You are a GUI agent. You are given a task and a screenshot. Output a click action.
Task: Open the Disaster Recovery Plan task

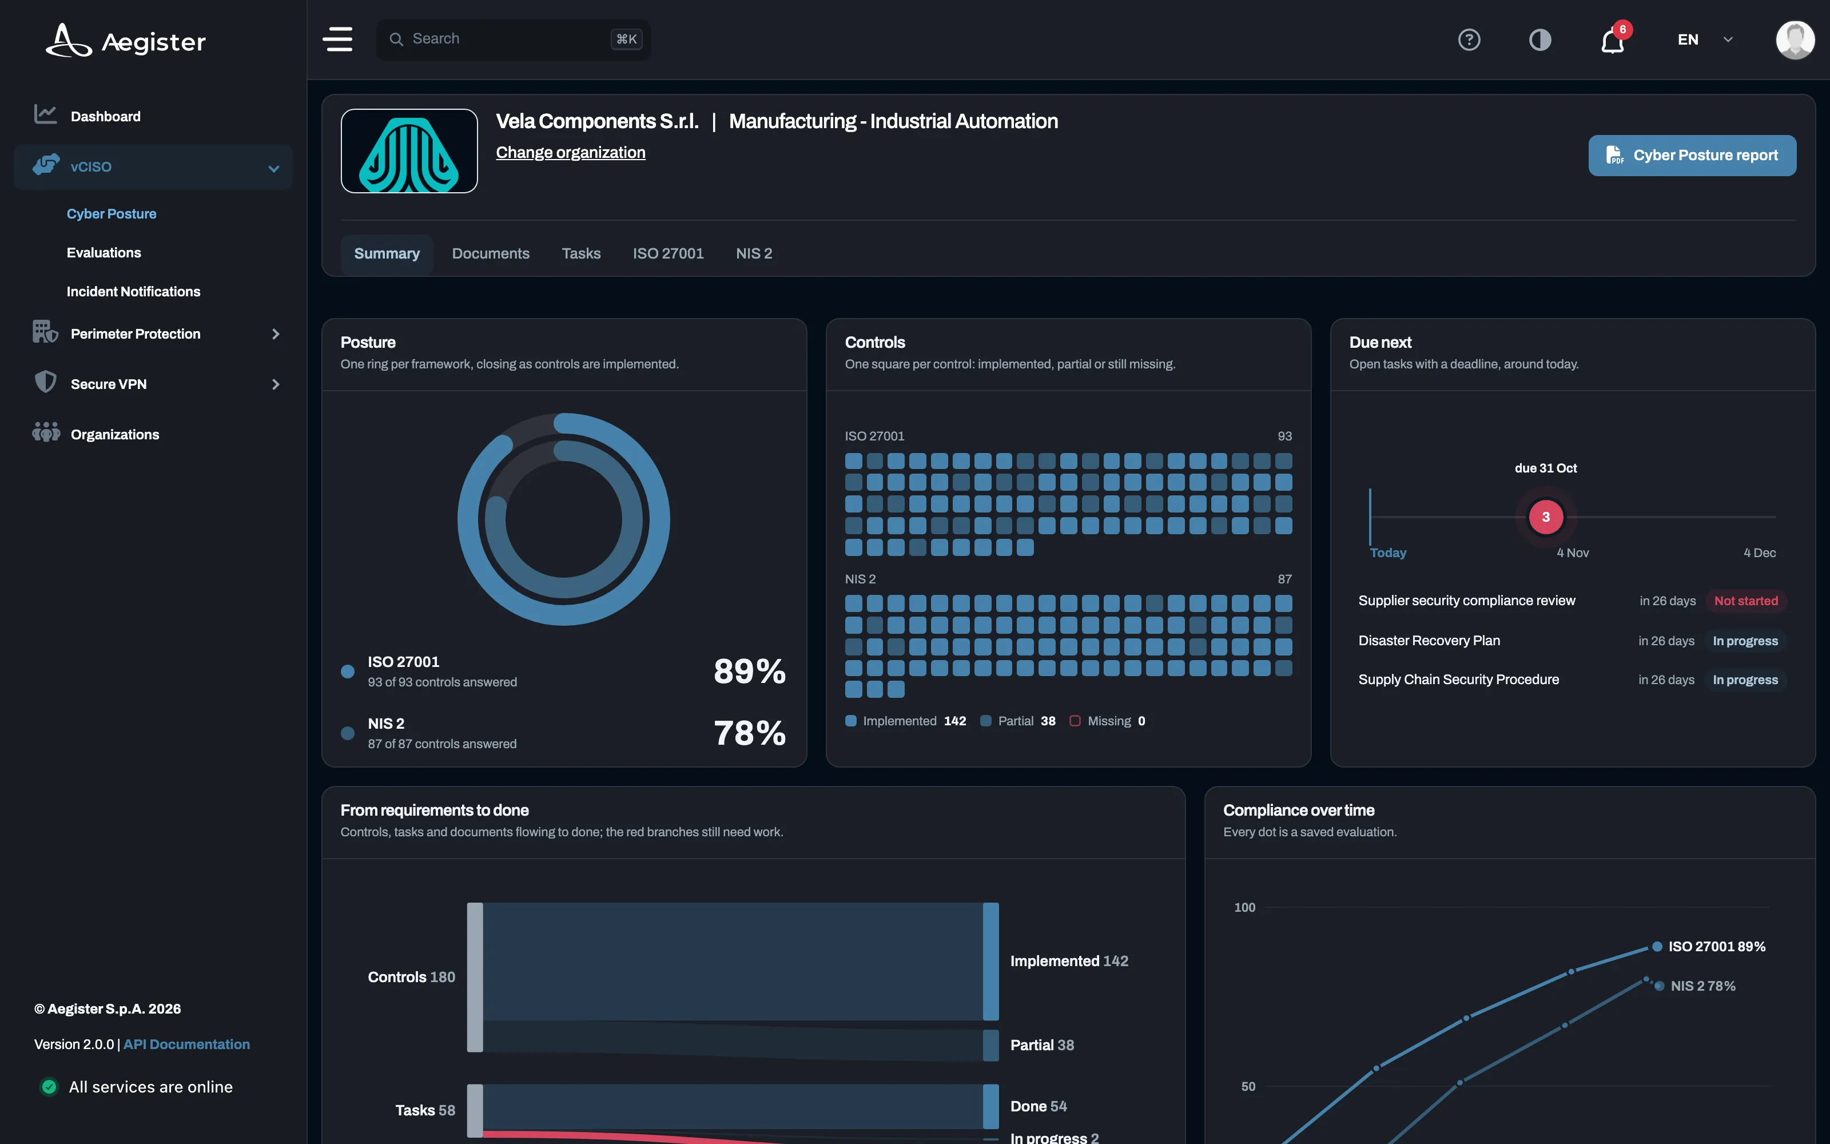(x=1429, y=641)
